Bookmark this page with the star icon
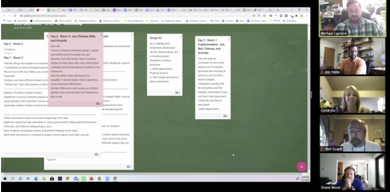 pos(264,16)
